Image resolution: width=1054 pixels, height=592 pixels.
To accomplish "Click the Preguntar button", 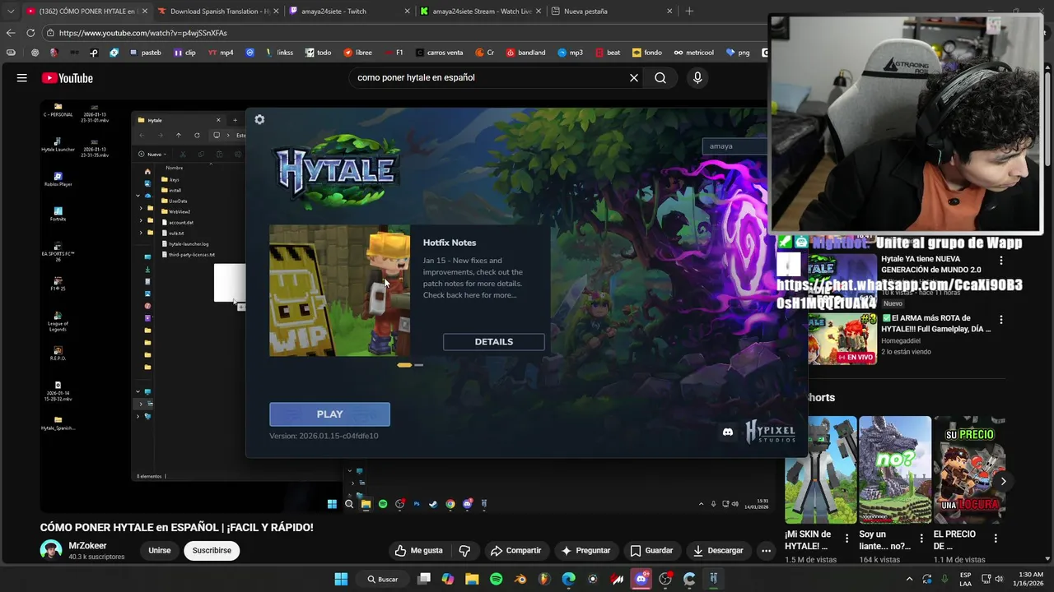I will [x=585, y=551].
